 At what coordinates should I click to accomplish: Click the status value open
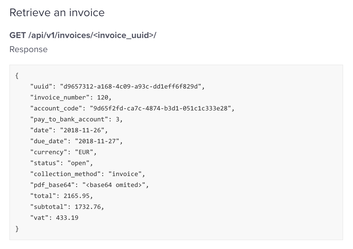pyautogui.click(x=78, y=163)
